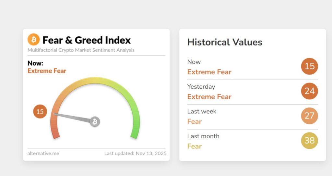Click the orange 15 badge beside gauge
Image resolution: width=332 pixels, height=176 pixels.
pos(40,112)
